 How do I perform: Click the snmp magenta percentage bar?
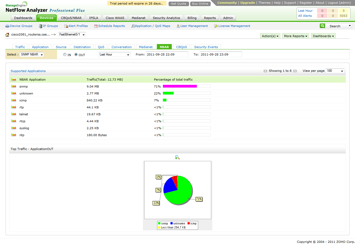180,86
